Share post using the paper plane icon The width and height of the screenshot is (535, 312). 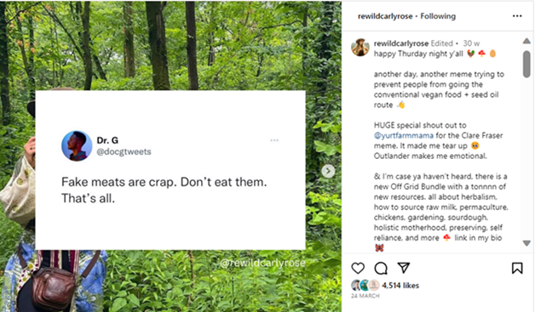(x=404, y=268)
